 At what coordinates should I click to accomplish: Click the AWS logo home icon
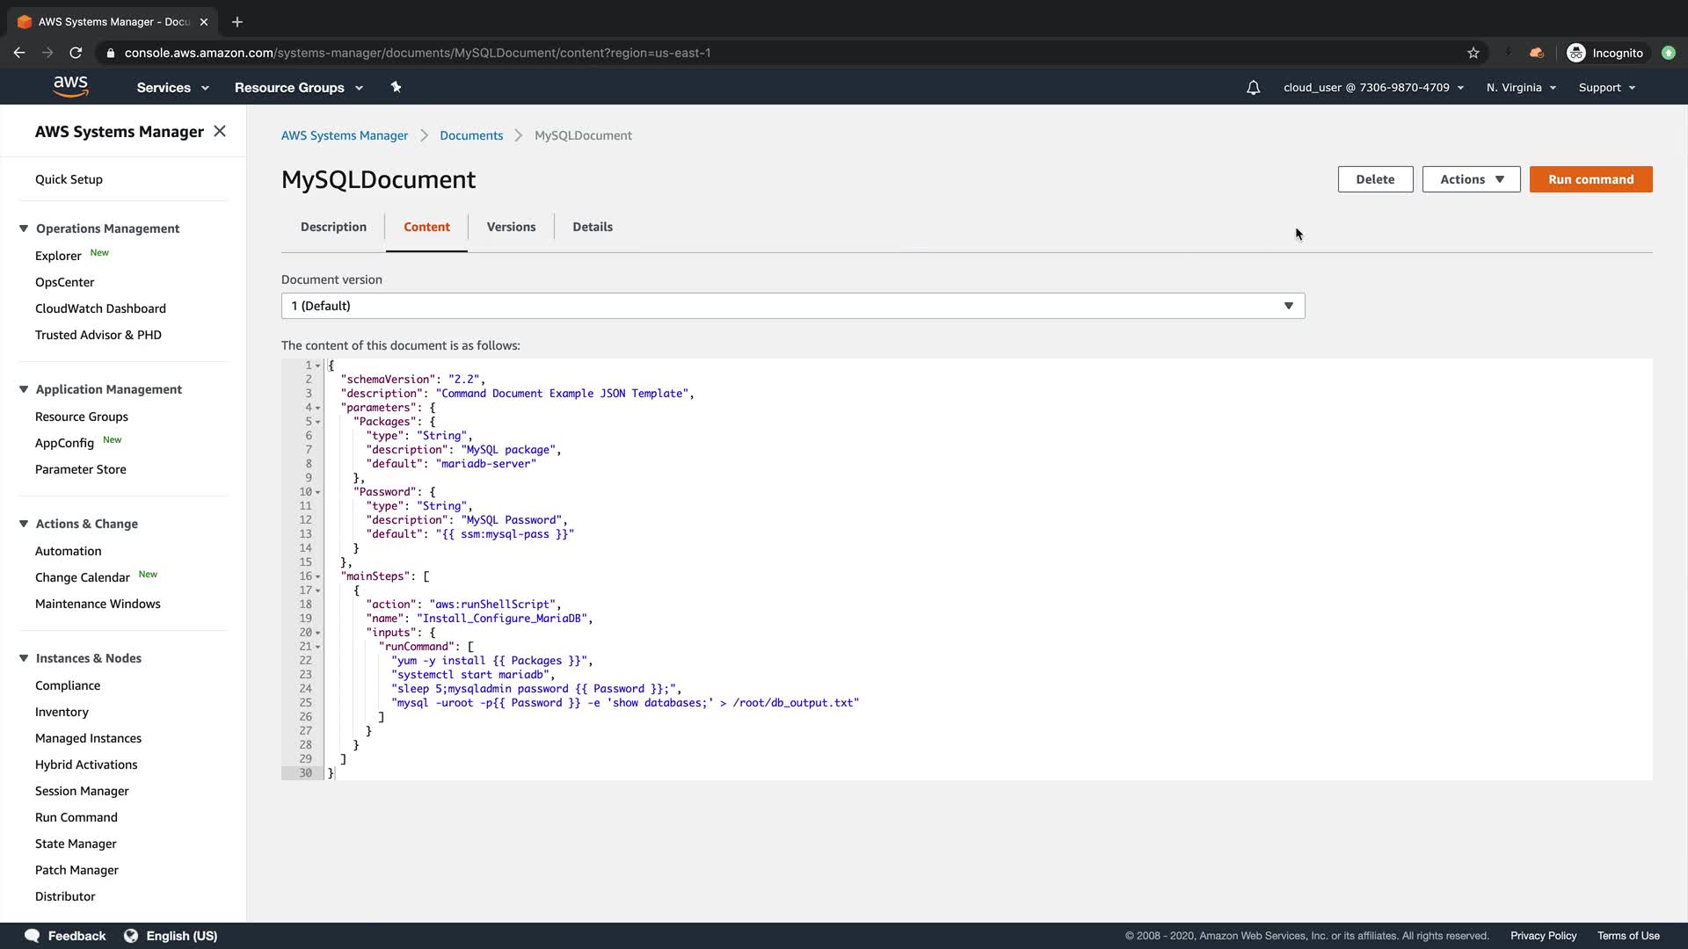click(x=70, y=87)
